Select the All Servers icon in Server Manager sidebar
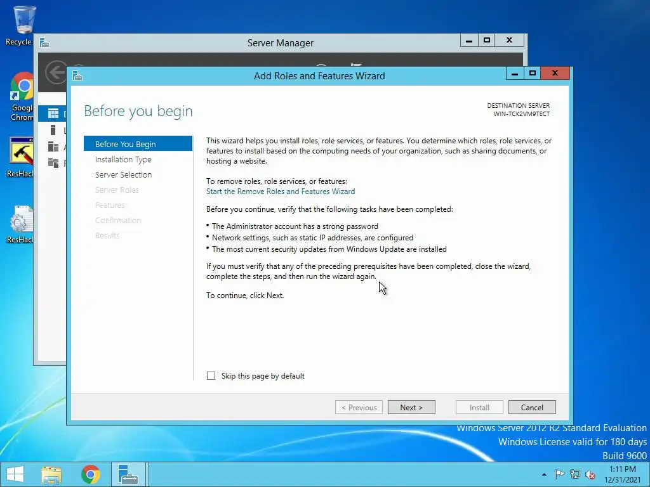The height and width of the screenshot is (487, 650). click(x=53, y=146)
